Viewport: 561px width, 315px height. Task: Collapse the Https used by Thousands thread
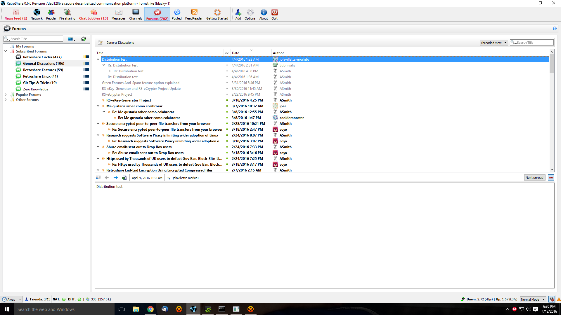[x=98, y=158]
